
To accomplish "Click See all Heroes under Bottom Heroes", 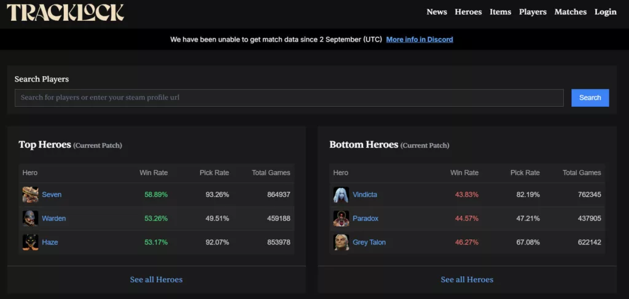I will click(x=467, y=279).
